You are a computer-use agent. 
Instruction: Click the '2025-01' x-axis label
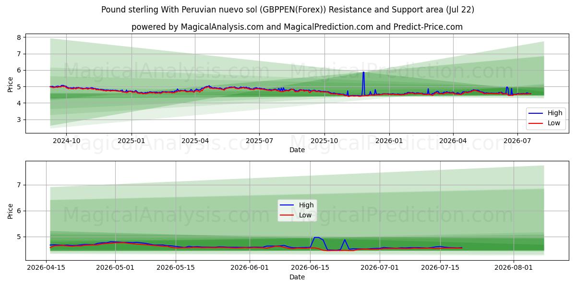coord(132,141)
